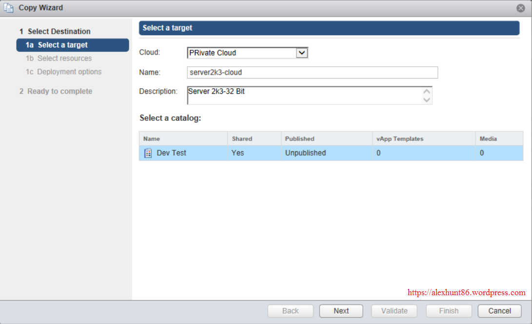
Task: Click the Name input field
Action: [312, 72]
